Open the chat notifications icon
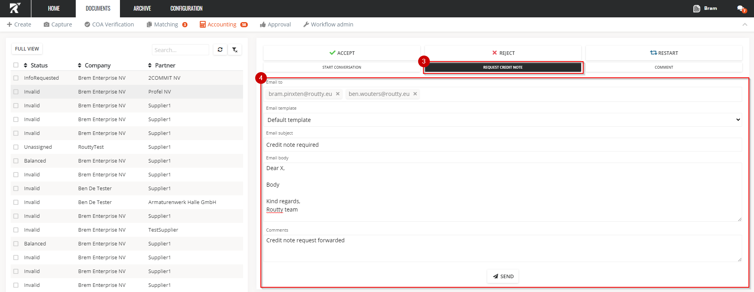 (x=741, y=9)
